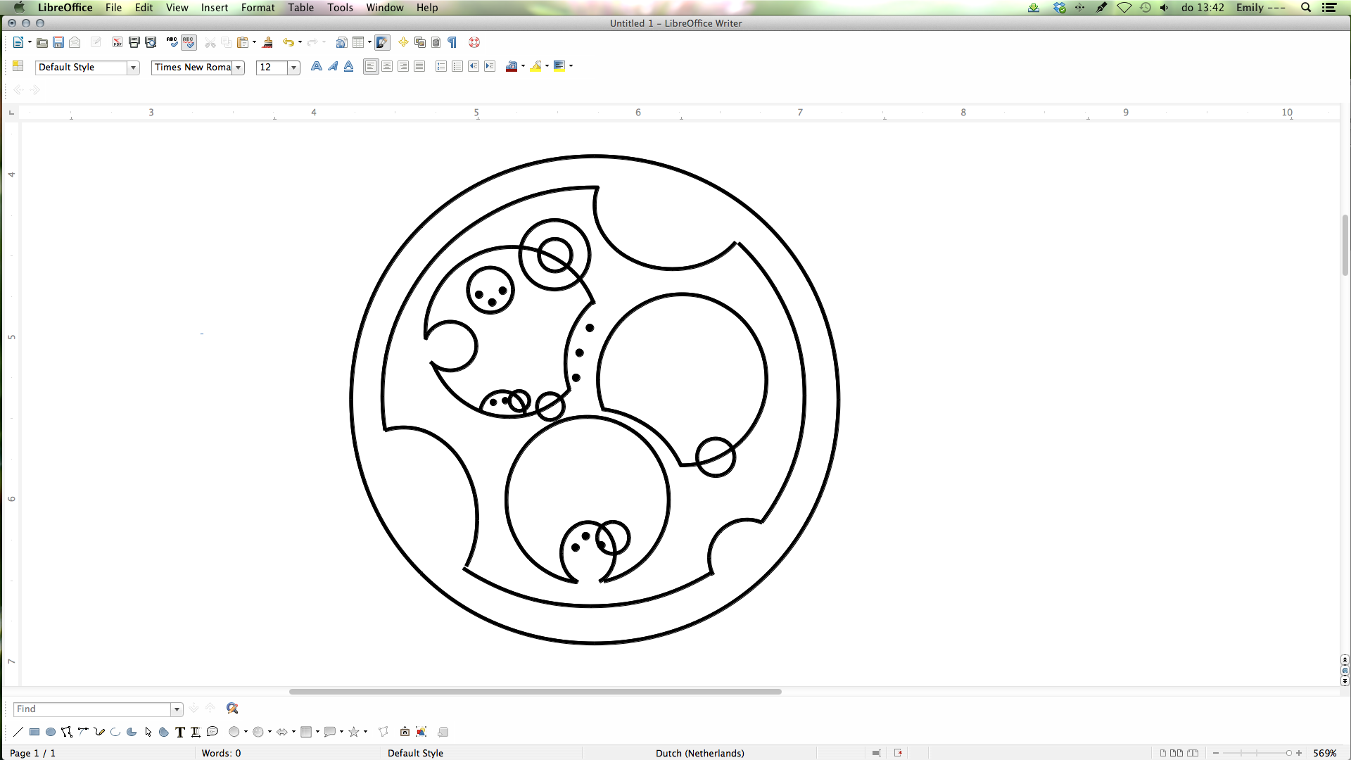Screen dimensions: 1351x760
Task: Adjust the zoom slider in status bar
Action: pyautogui.click(x=1257, y=753)
